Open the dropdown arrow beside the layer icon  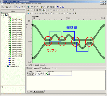click(30, 13)
